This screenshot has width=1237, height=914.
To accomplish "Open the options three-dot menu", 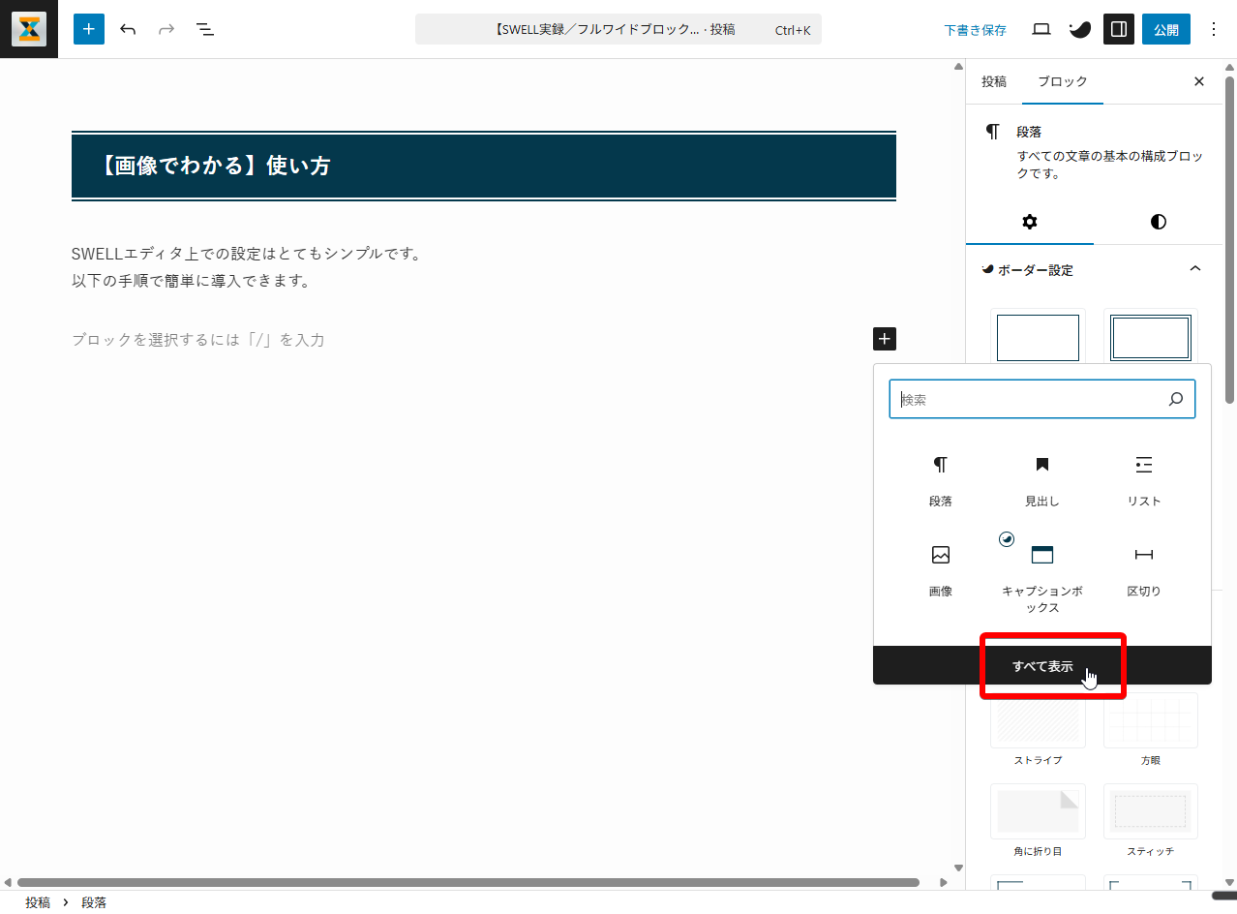I will click(x=1214, y=29).
